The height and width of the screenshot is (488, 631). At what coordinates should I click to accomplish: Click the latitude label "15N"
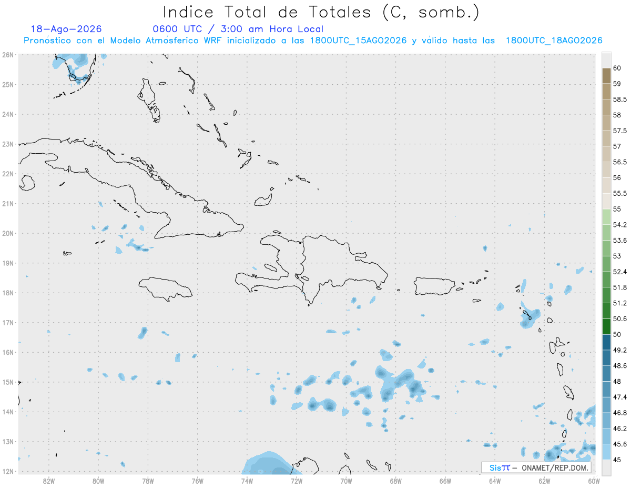tap(8, 382)
